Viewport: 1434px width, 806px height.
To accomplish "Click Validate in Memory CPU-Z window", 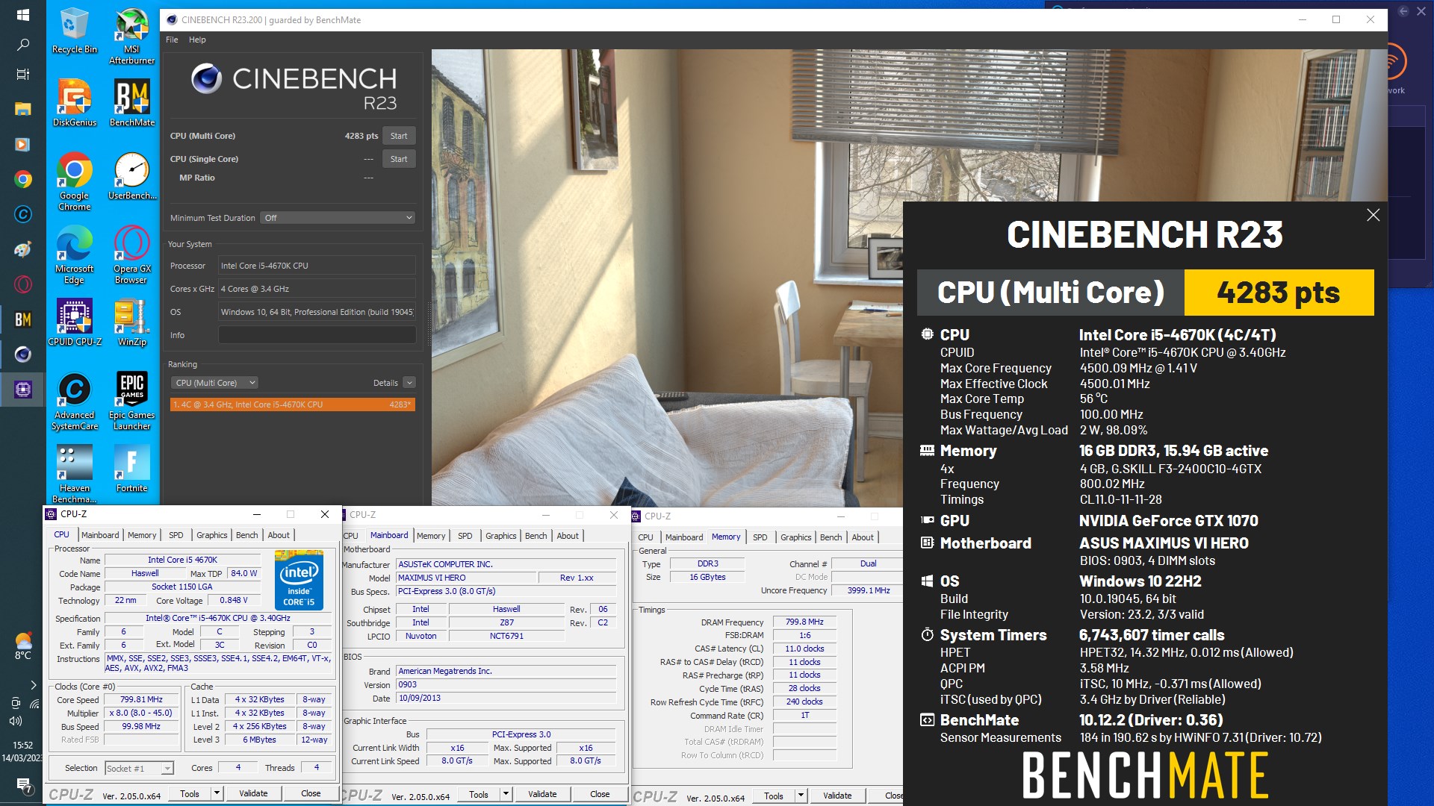I will click(837, 796).
